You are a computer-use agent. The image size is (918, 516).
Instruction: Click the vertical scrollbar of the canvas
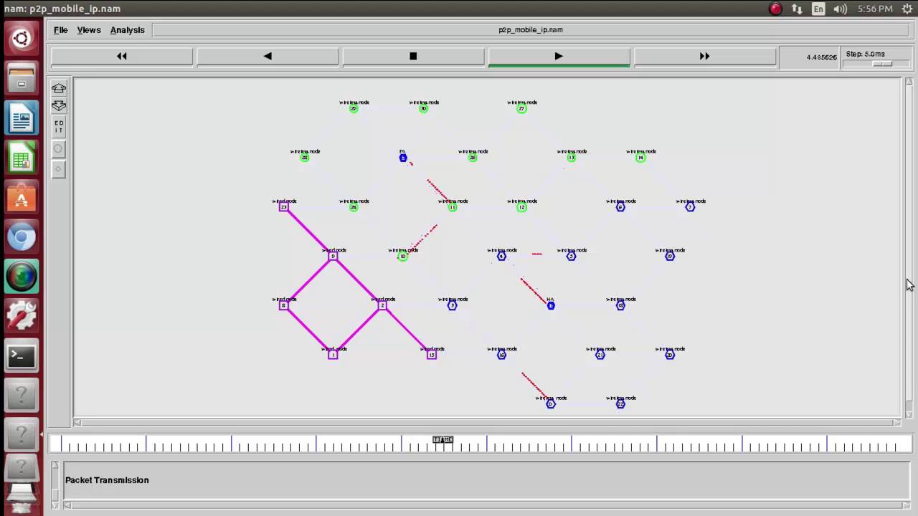(909, 247)
